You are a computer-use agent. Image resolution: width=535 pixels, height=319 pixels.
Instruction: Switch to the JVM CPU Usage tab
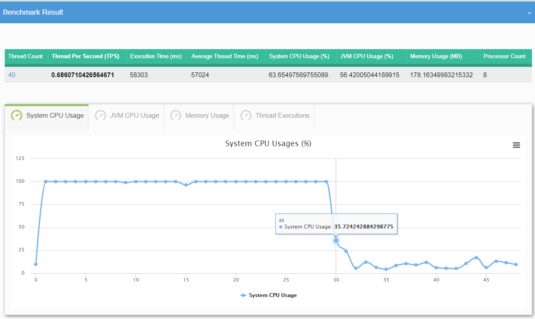point(126,116)
